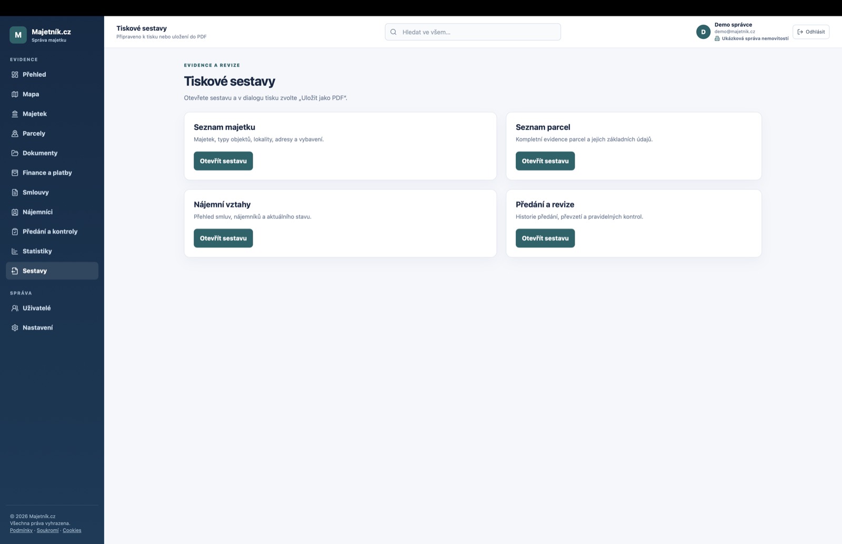The width and height of the screenshot is (842, 544).
Task: Open the Nastavení gear icon
Action: [x=15, y=328]
